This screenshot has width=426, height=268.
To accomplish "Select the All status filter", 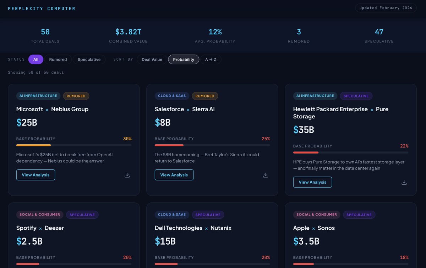I will tap(36, 60).
